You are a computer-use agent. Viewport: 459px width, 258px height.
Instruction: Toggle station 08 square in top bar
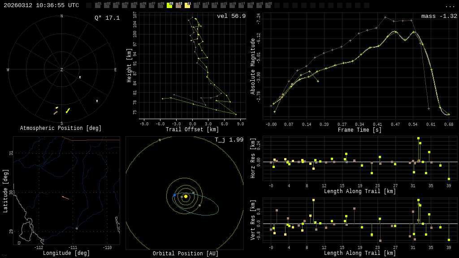click(x=160, y=5)
